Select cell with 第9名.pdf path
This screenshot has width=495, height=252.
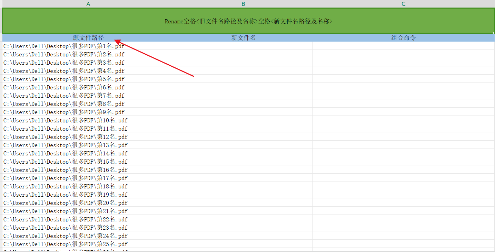coord(88,112)
